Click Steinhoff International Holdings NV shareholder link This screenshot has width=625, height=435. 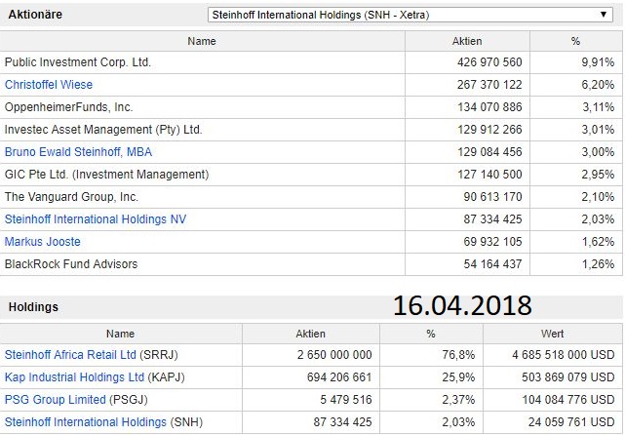point(96,219)
